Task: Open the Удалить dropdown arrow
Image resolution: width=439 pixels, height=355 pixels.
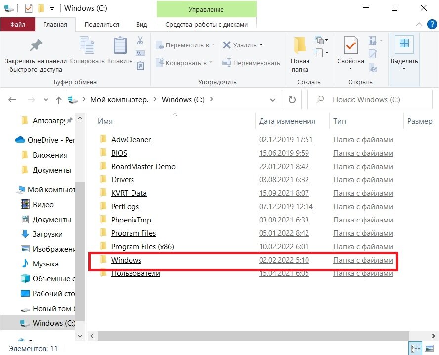Action: click(261, 45)
